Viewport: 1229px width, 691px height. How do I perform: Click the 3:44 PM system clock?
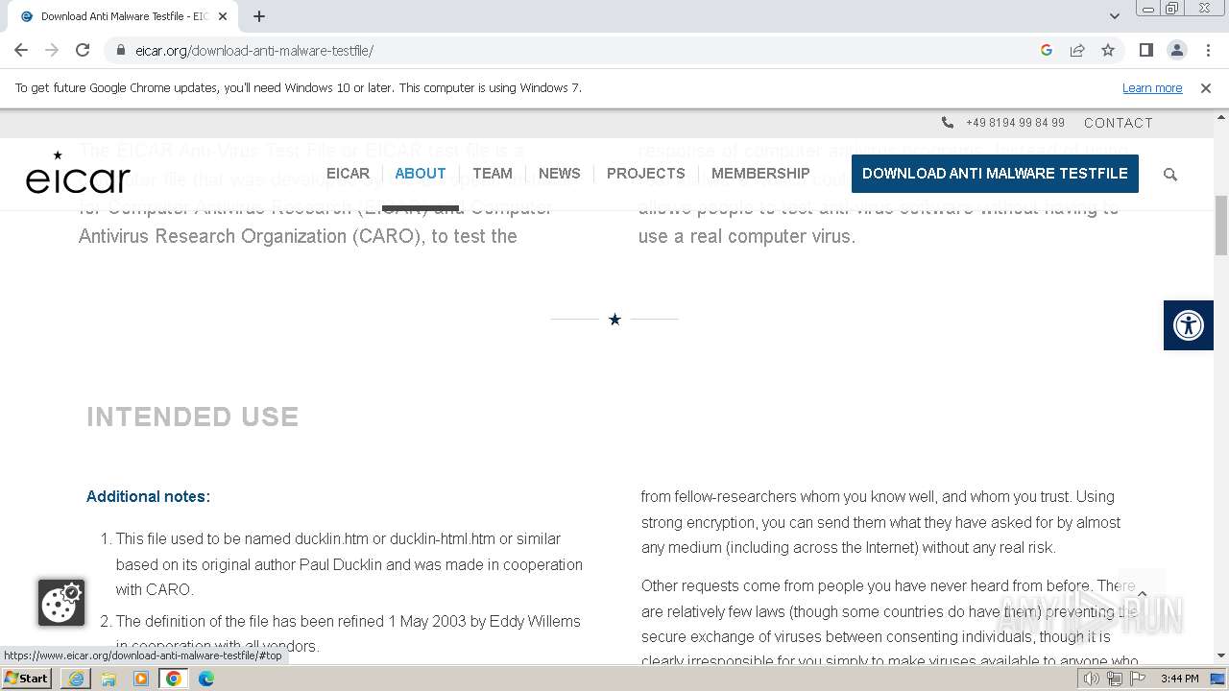[1179, 679]
